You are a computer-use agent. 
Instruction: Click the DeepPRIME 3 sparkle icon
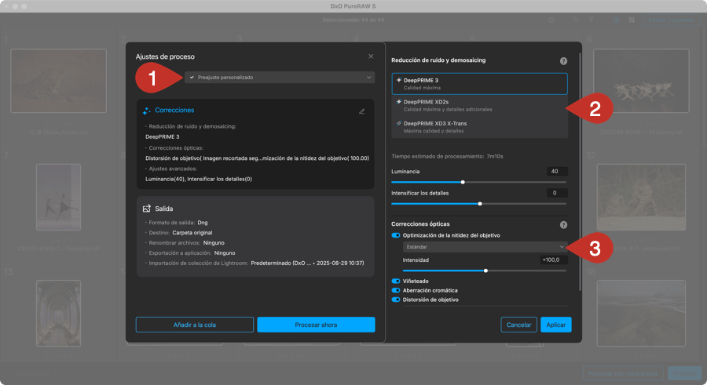(398, 80)
